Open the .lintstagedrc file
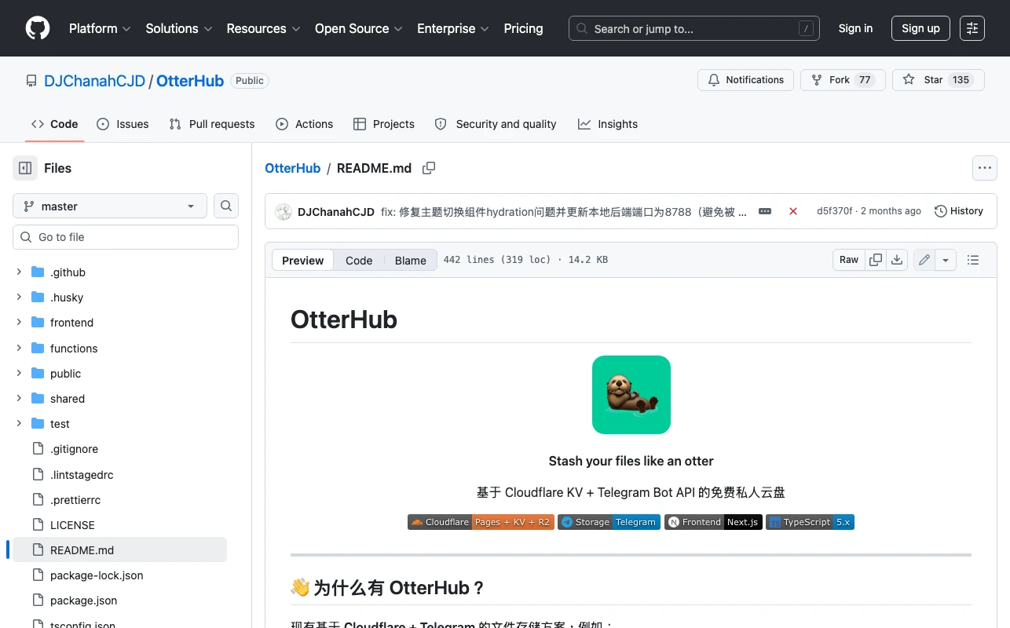Image resolution: width=1010 pixels, height=628 pixels. 82,474
